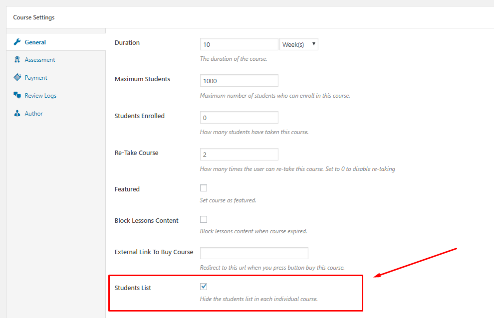Image resolution: width=494 pixels, height=318 pixels.
Task: Click the Review Logs chat icon
Action: click(x=17, y=95)
